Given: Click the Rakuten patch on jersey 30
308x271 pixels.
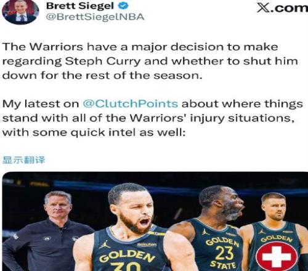Looking at the screenshot, I should [147, 245].
